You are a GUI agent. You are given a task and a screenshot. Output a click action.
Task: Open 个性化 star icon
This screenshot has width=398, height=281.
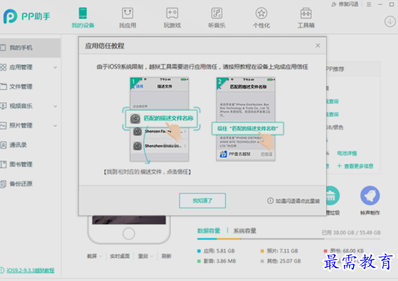point(261,13)
